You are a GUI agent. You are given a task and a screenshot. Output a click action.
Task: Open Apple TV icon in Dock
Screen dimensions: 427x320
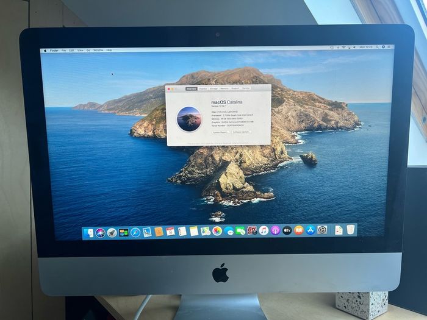287,230
